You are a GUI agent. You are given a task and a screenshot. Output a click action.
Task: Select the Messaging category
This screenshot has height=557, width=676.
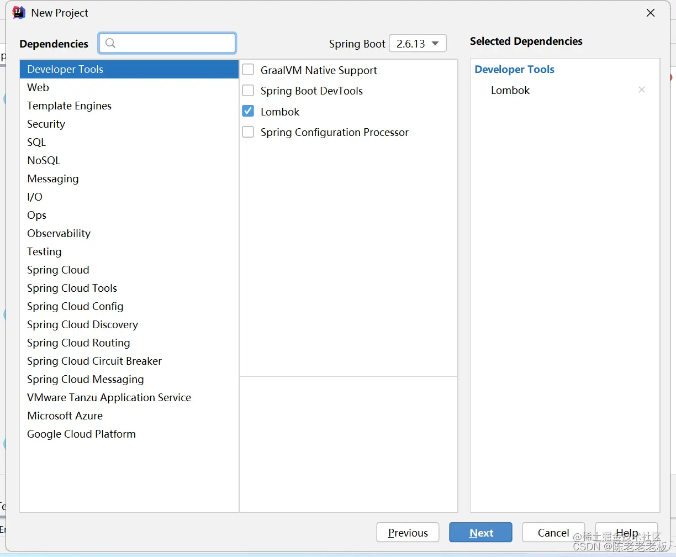coord(129,178)
